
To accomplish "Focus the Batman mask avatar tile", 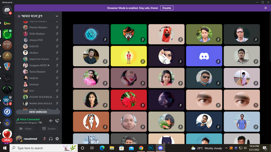I will pos(166,139).
